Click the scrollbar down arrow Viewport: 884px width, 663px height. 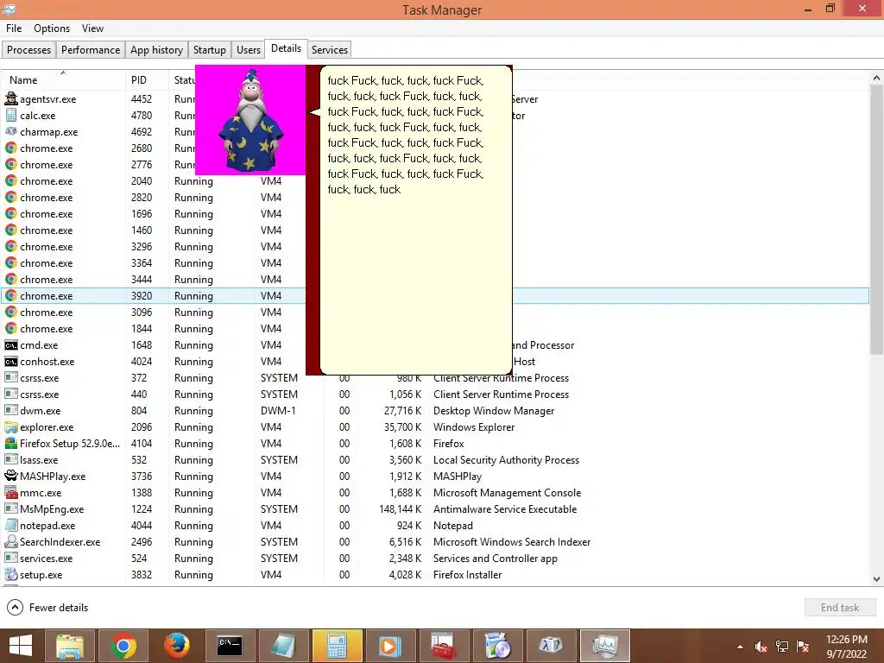pos(877,579)
